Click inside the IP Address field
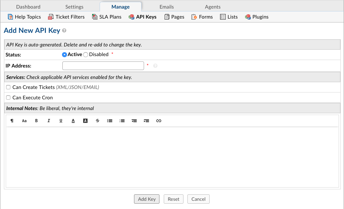The width and height of the screenshot is (344, 209). [x=103, y=65]
